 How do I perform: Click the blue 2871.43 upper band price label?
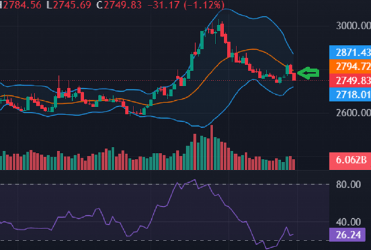point(349,52)
